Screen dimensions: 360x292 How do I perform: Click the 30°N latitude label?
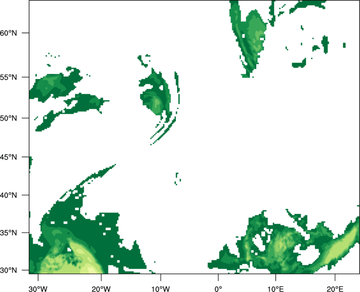coord(9,270)
